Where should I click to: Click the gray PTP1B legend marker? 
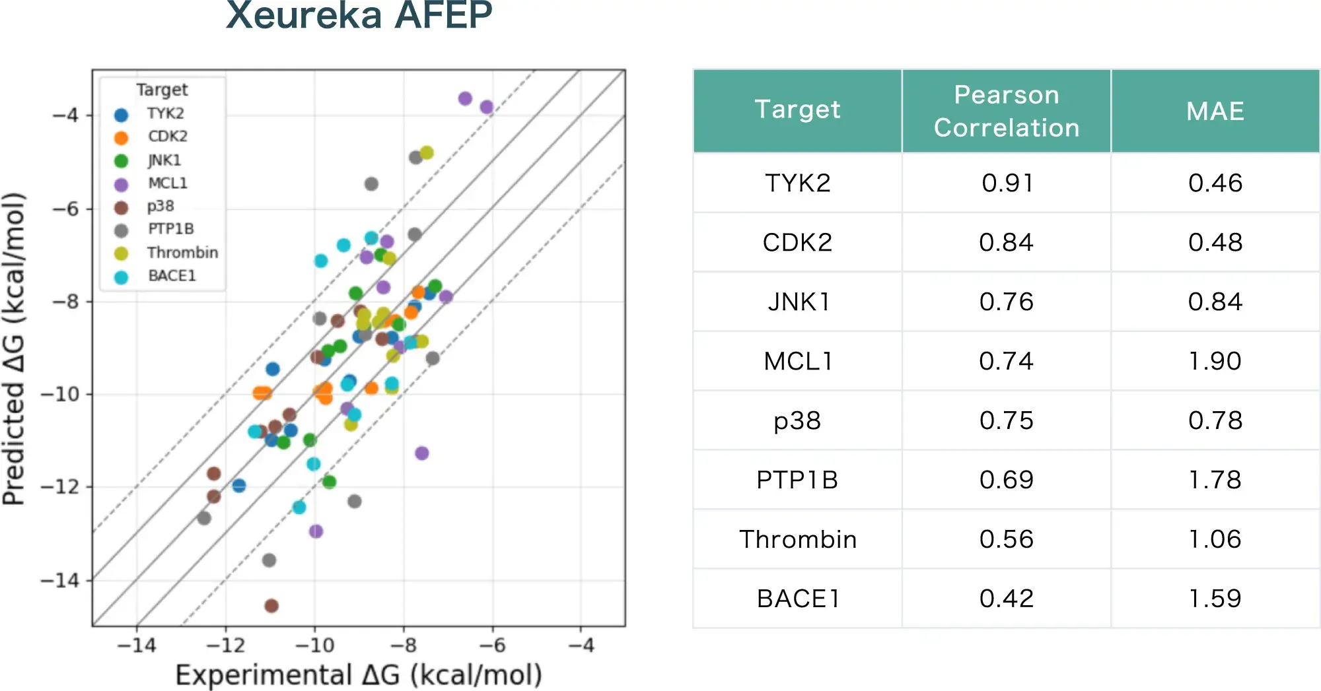[121, 230]
